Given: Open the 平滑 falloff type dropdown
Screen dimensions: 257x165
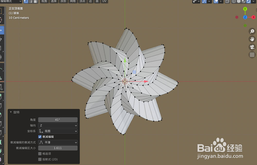Looking at the screenshot, I should point(58,142).
